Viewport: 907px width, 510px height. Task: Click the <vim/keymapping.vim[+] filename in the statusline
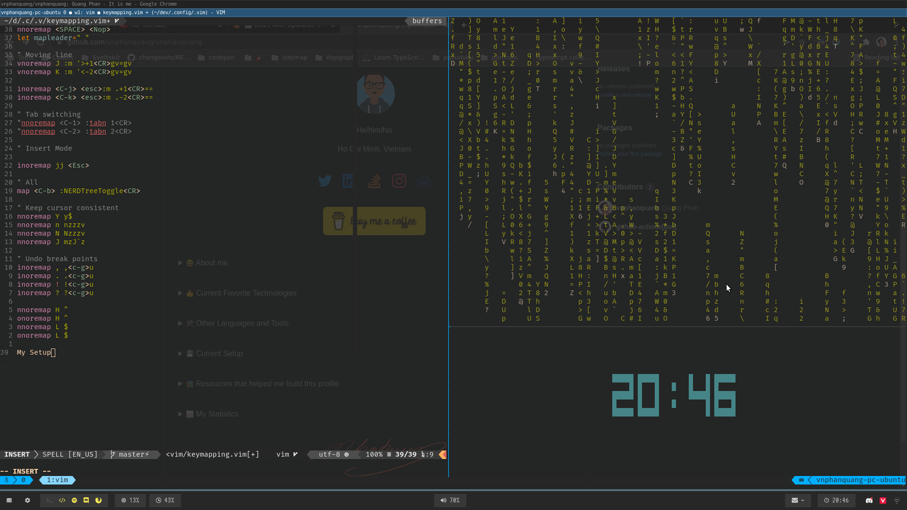click(x=213, y=454)
